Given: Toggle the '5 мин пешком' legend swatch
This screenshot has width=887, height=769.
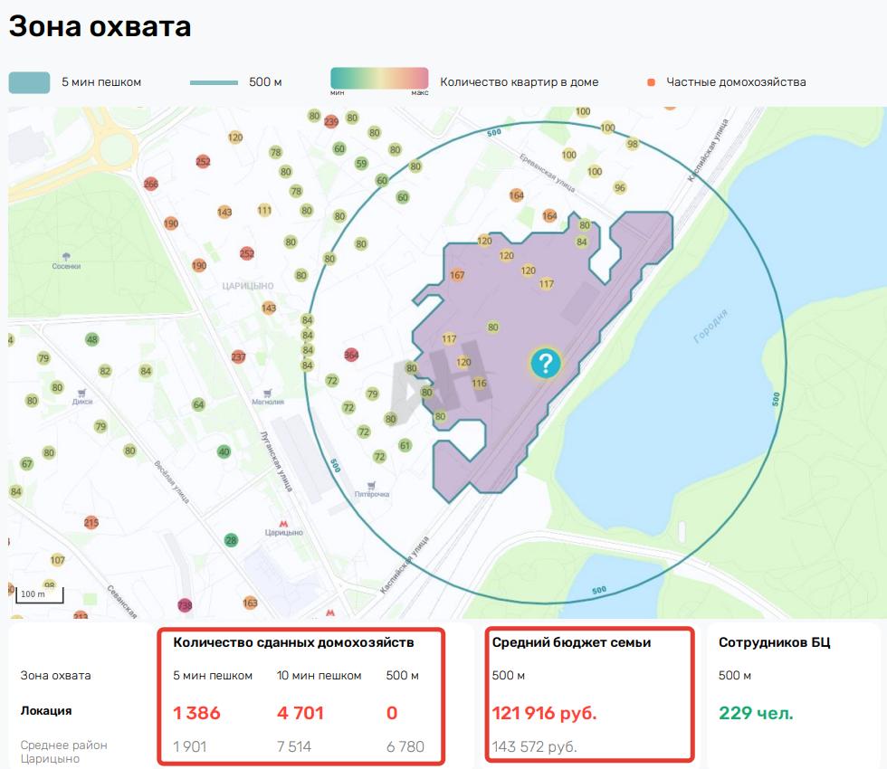Looking at the screenshot, I should tap(29, 82).
